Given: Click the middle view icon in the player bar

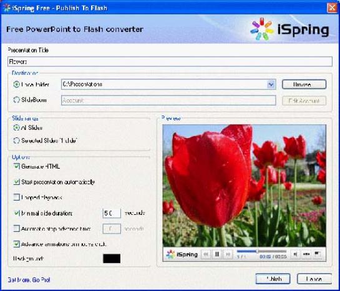Looking at the screenshot, I should click(306, 254).
